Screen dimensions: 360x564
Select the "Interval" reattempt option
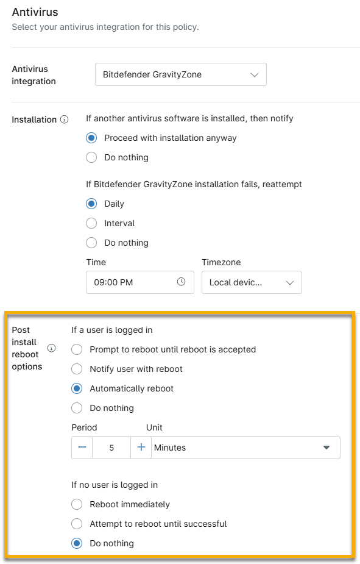(x=91, y=223)
